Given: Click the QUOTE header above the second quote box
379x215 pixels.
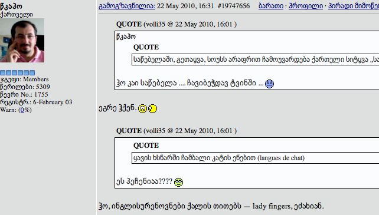Looking at the screenshot, I should (x=177, y=131).
